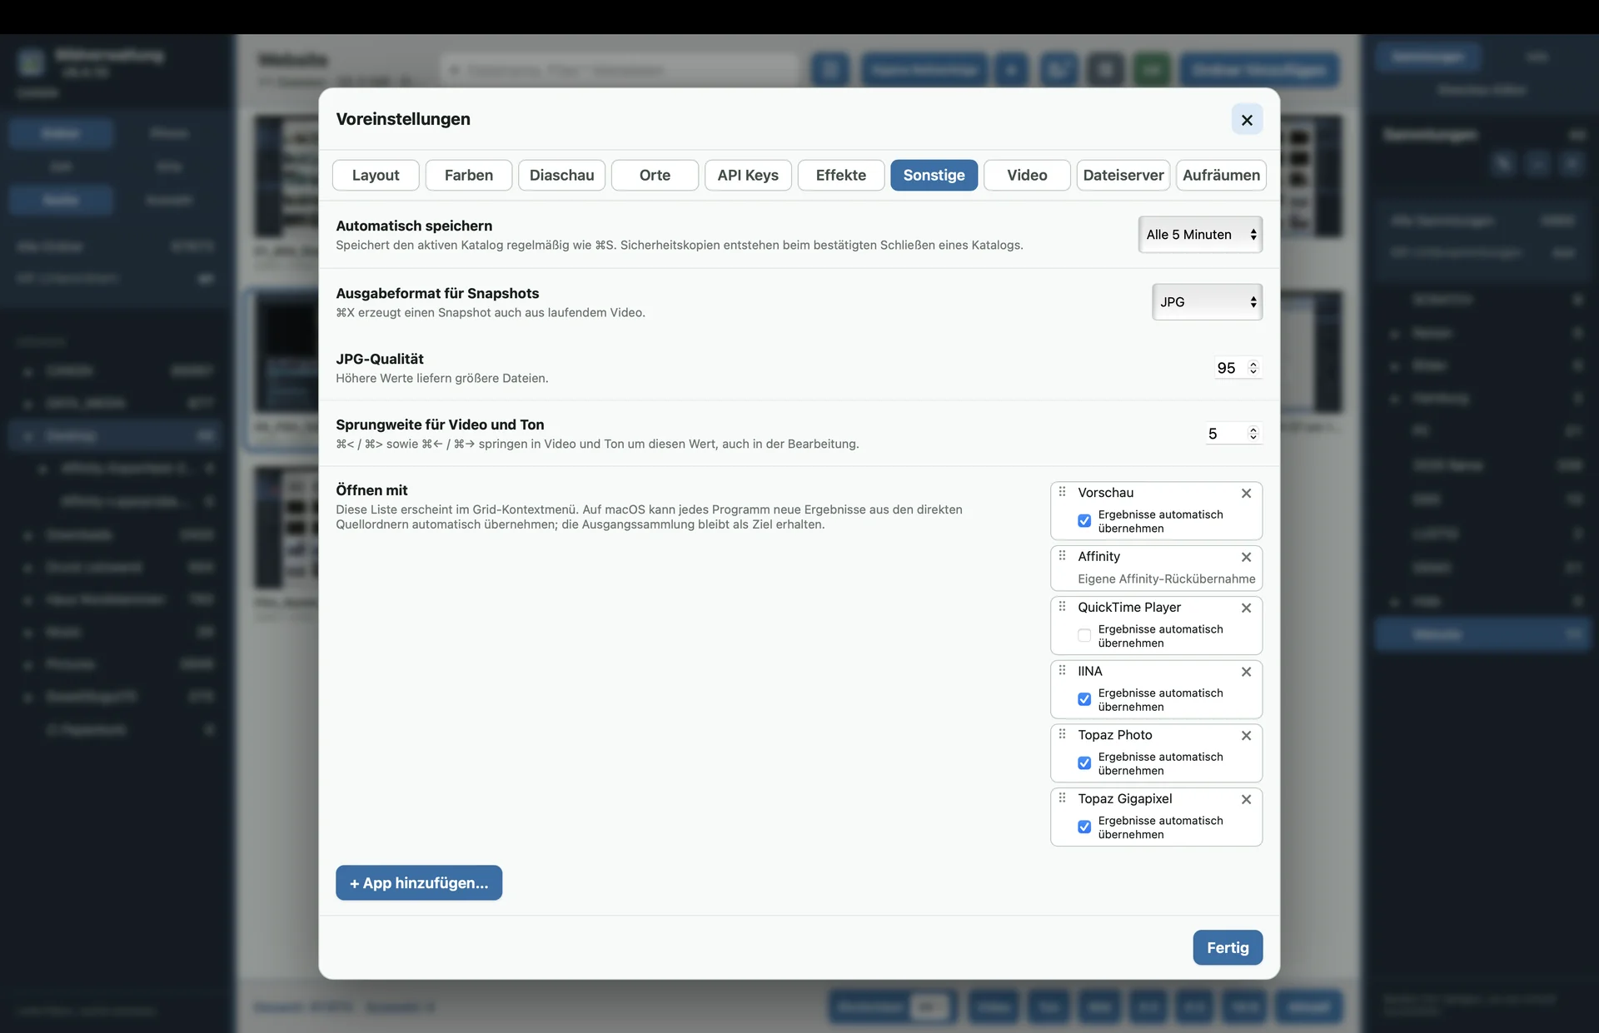This screenshot has width=1599, height=1033.
Task: Enable auto-import results for QuickTime Player
Action: (1084, 636)
